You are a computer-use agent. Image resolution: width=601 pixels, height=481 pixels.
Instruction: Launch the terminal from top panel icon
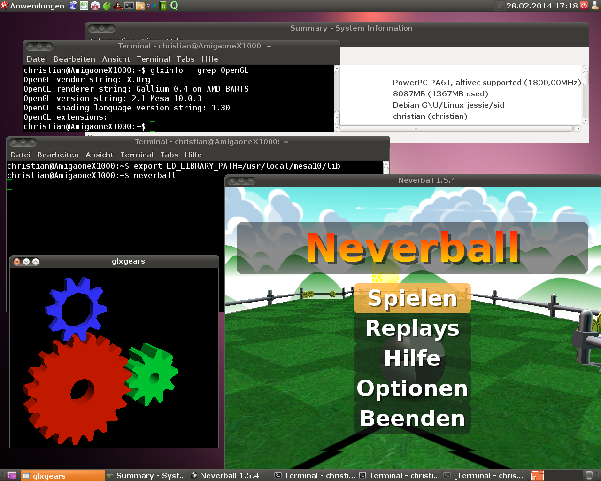129,6
